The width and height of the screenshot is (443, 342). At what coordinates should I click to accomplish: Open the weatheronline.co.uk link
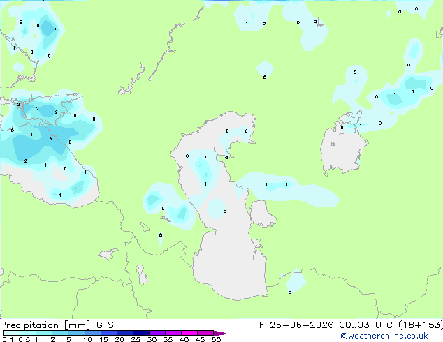coord(384,336)
